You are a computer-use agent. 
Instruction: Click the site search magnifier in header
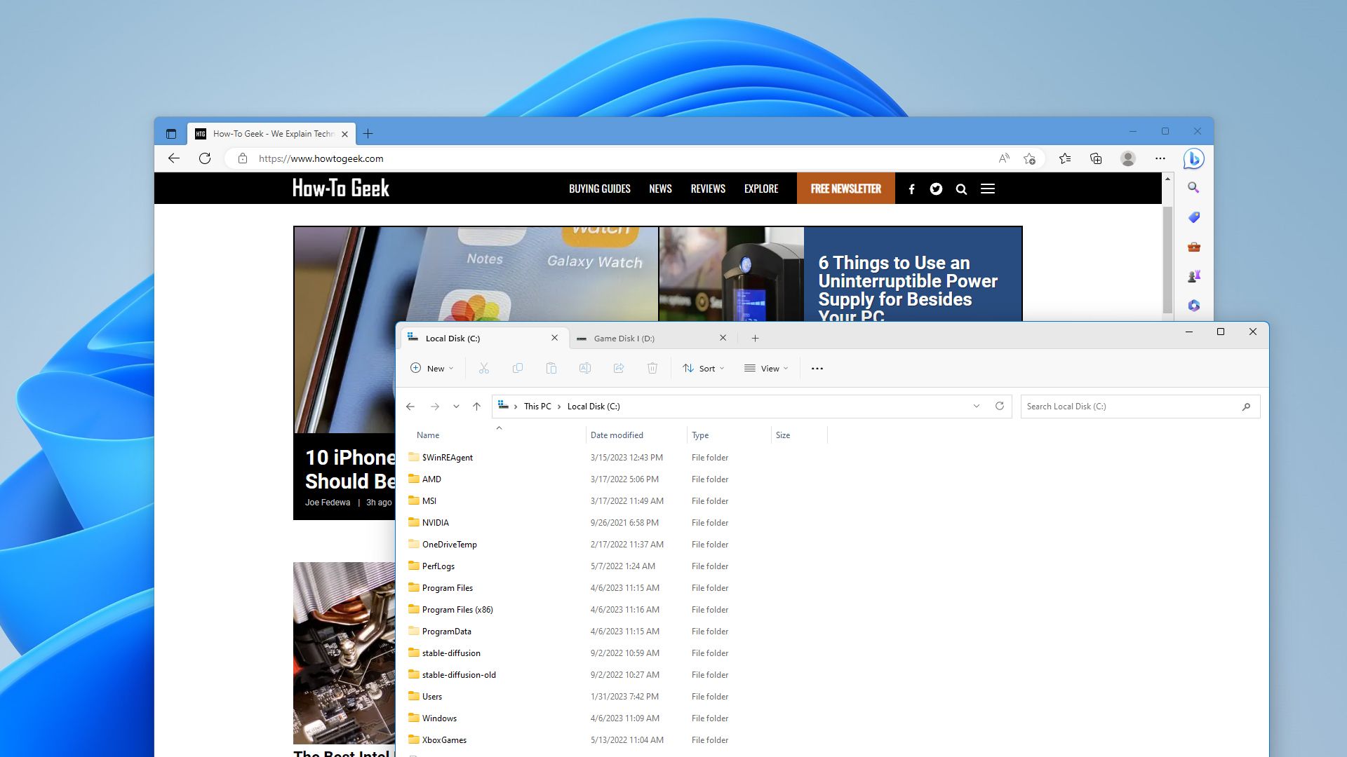coord(961,189)
